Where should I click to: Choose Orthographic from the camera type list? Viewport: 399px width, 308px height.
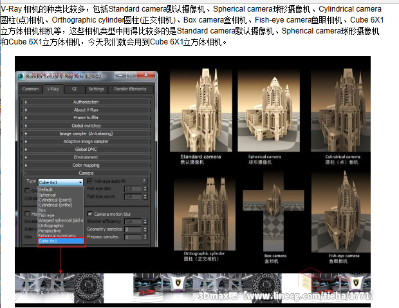(x=60, y=226)
